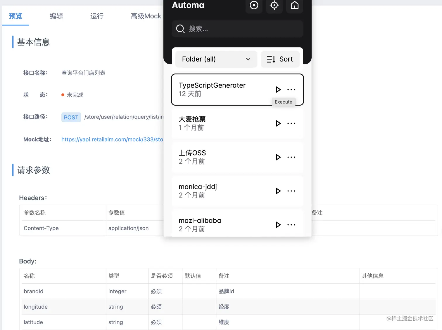Open Automa dashboard with the home icon
442x330 pixels.
[294, 5]
